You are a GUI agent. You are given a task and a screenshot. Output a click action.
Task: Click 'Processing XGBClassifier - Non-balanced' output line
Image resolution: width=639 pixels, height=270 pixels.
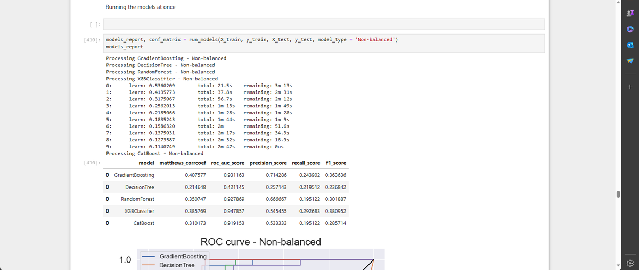[x=162, y=79]
